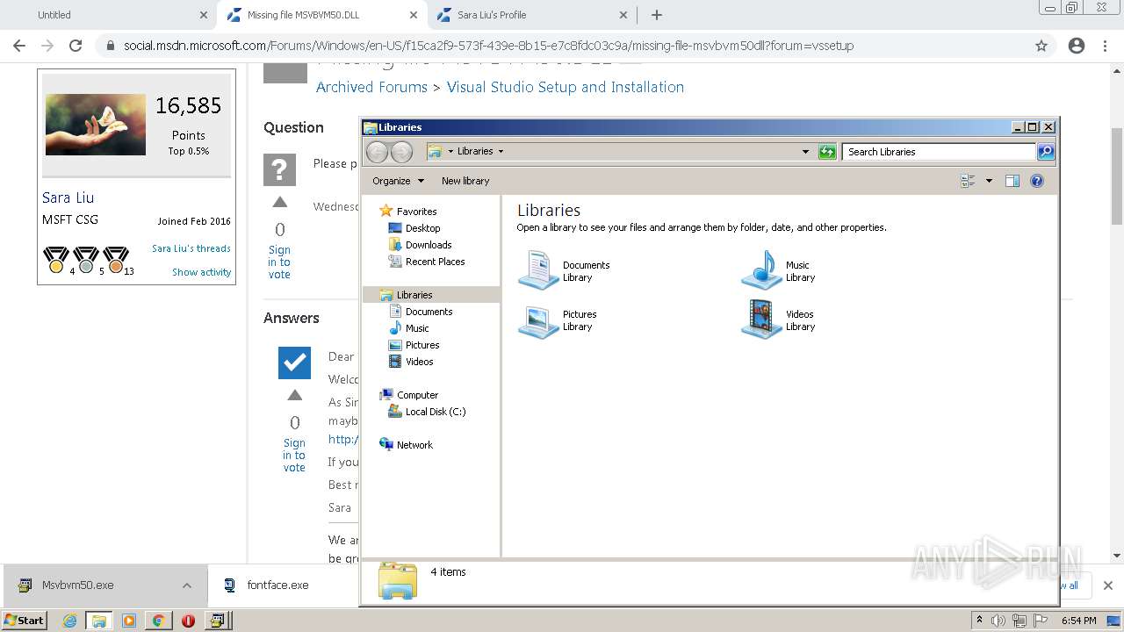The height and width of the screenshot is (632, 1124).
Task: Select Libraries node in navigation pane
Action: click(431, 295)
